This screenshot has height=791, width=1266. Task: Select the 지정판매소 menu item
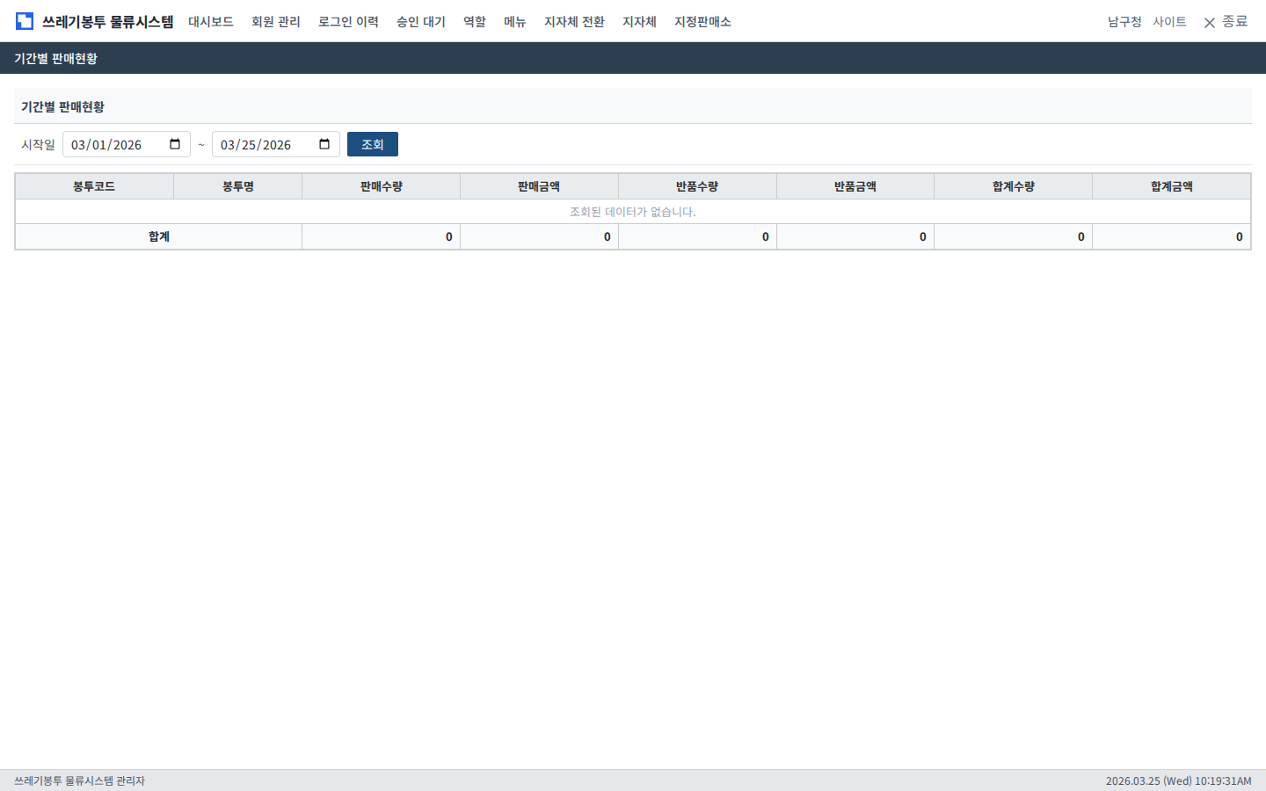pos(702,21)
